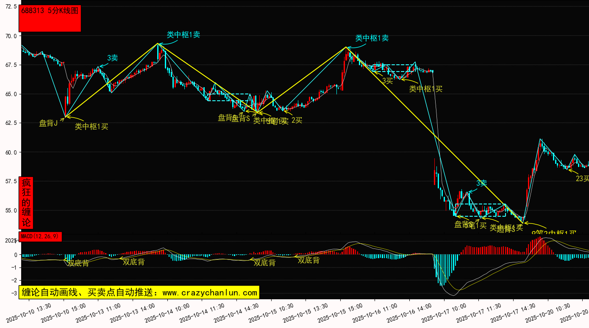Select the MACD(12,26,9) indicator label
The width and height of the screenshot is (589, 328).
(41, 236)
